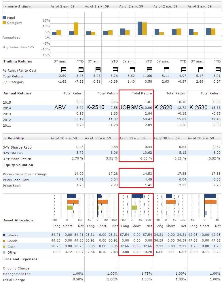Click ABV's YTD percent rank icon
This screenshot has height=283, width=224.
[81, 70]
